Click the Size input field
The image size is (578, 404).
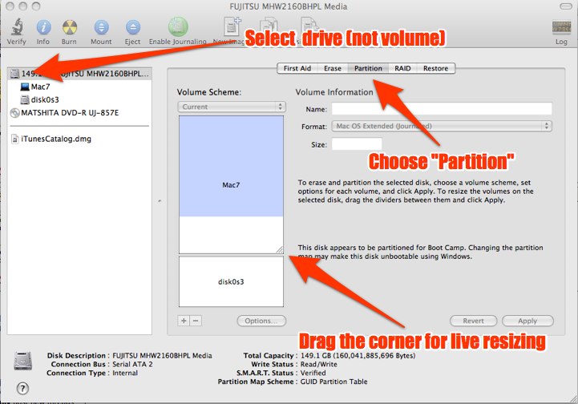357,144
